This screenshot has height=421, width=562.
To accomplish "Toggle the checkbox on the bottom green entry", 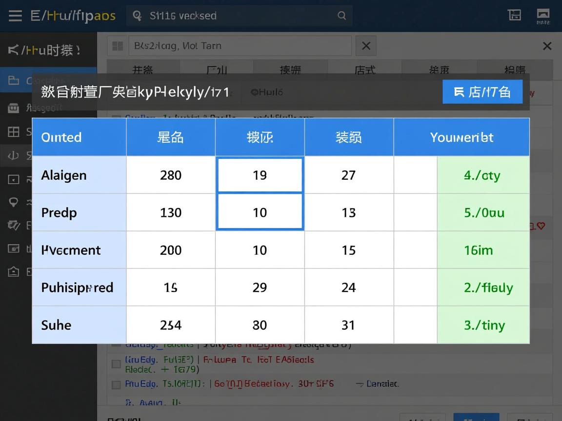I will tap(116, 384).
